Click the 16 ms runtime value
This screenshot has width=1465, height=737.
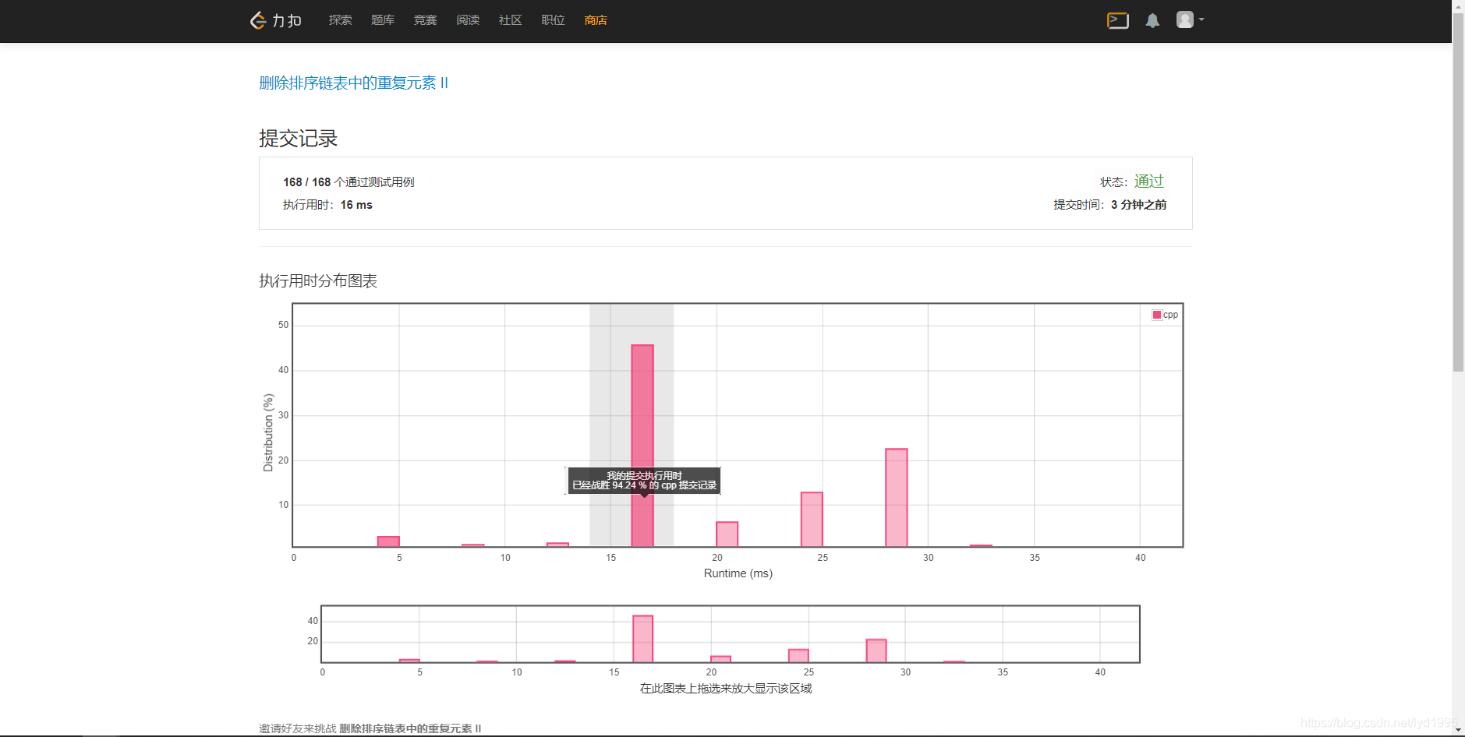coord(356,205)
